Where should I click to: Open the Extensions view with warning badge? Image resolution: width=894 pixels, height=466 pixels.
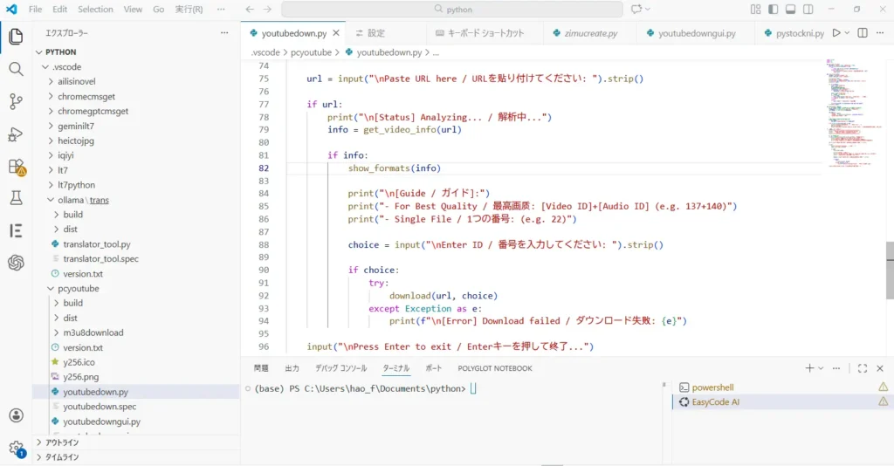point(16,167)
